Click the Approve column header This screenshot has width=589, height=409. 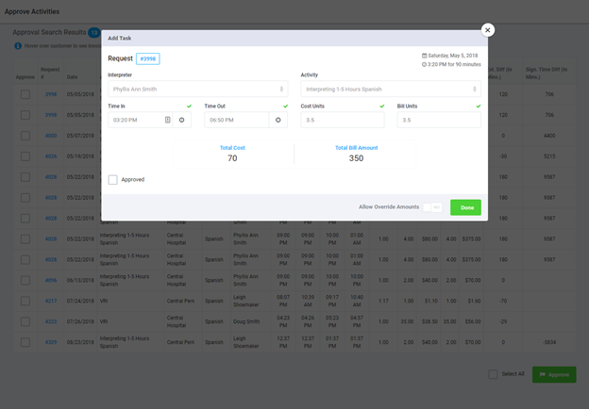(25, 77)
